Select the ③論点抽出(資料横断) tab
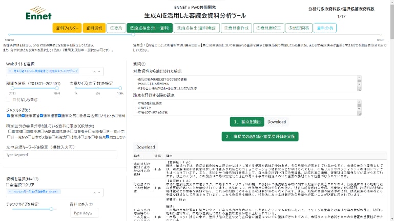Image resolution: width=394 pixels, height=221 pixels. click(199, 28)
